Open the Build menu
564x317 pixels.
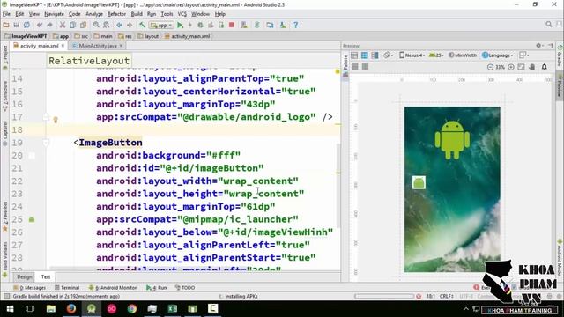point(137,14)
